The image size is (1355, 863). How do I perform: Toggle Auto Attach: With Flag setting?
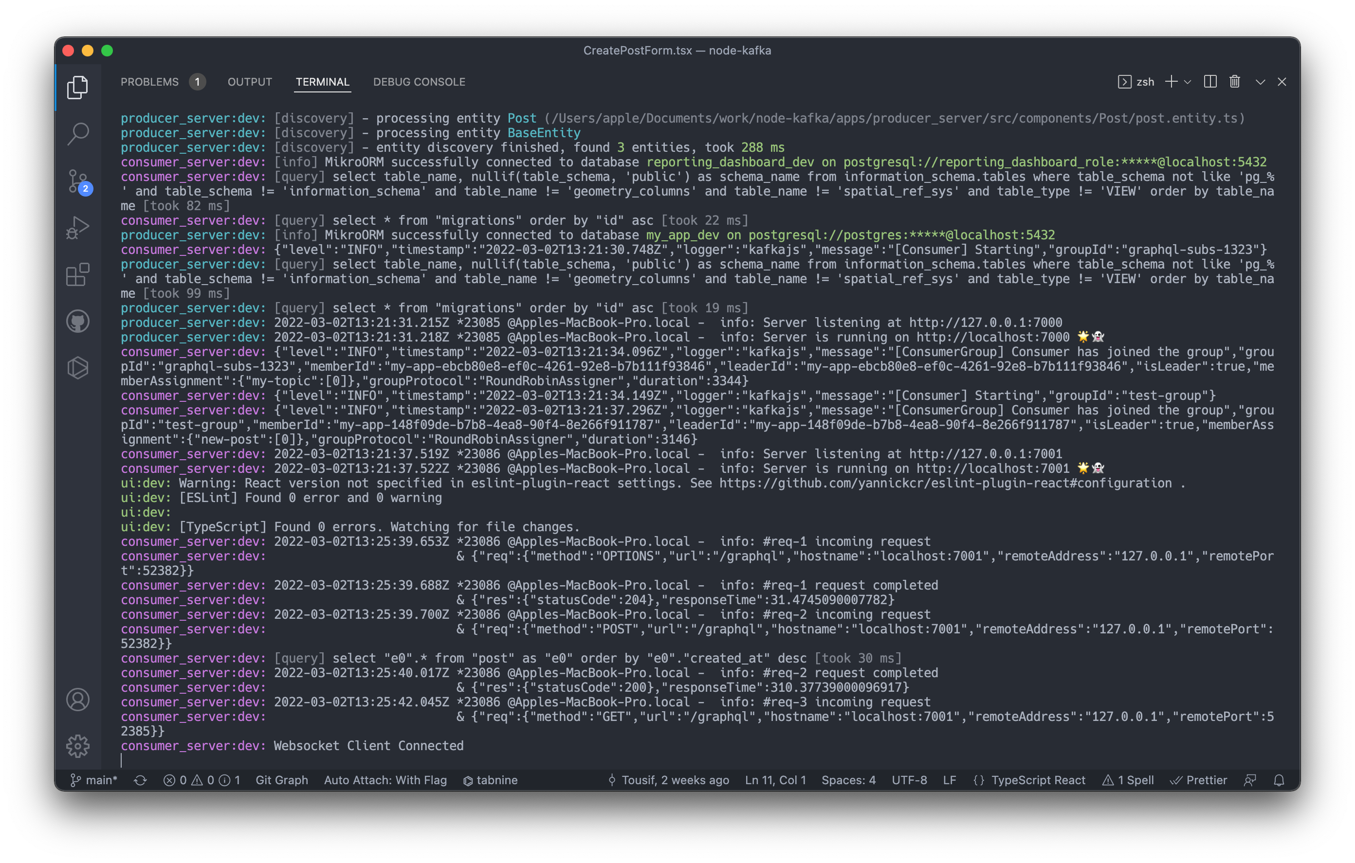[x=385, y=780]
